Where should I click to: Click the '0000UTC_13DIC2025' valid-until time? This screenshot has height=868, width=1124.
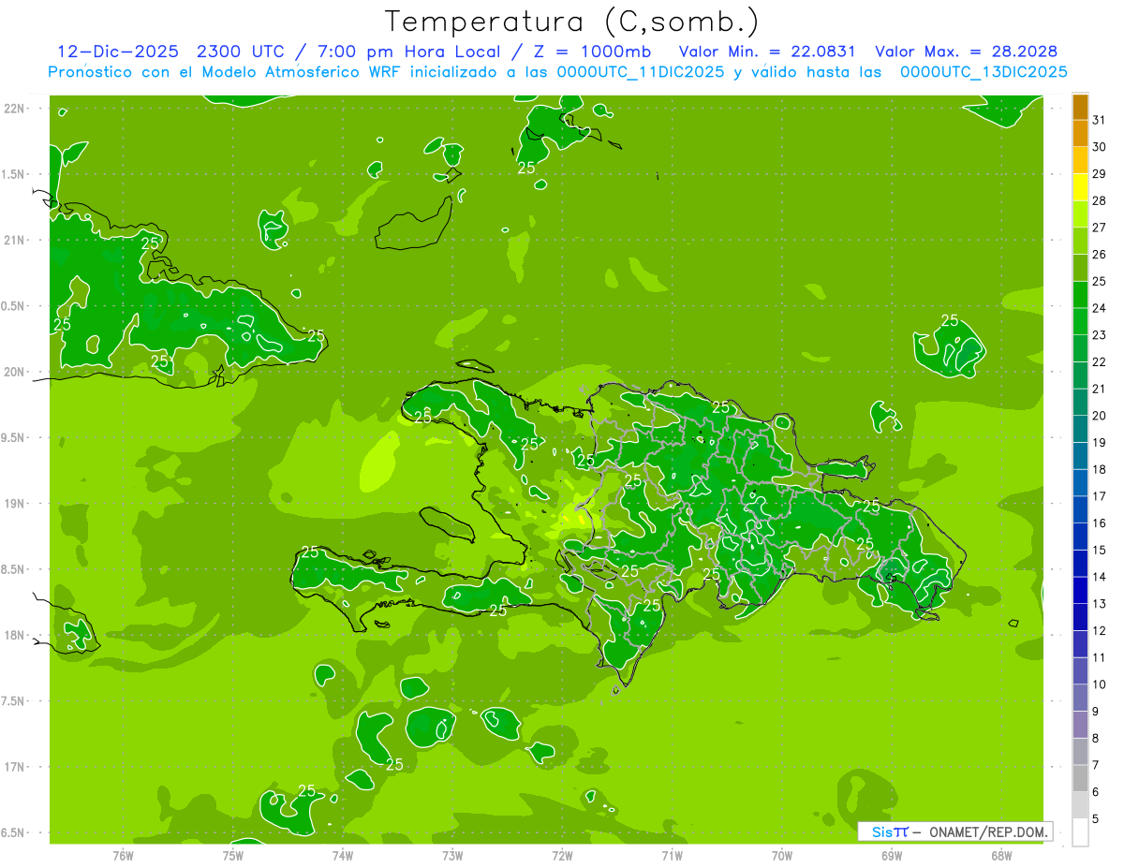[983, 72]
